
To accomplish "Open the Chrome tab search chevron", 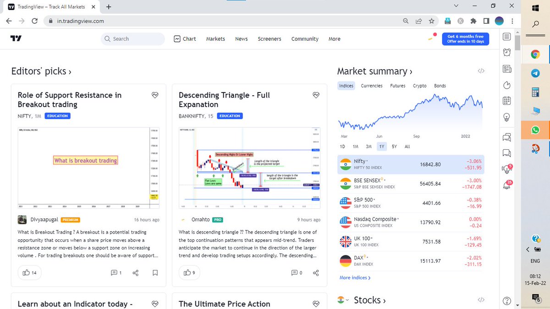I will (x=456, y=6).
